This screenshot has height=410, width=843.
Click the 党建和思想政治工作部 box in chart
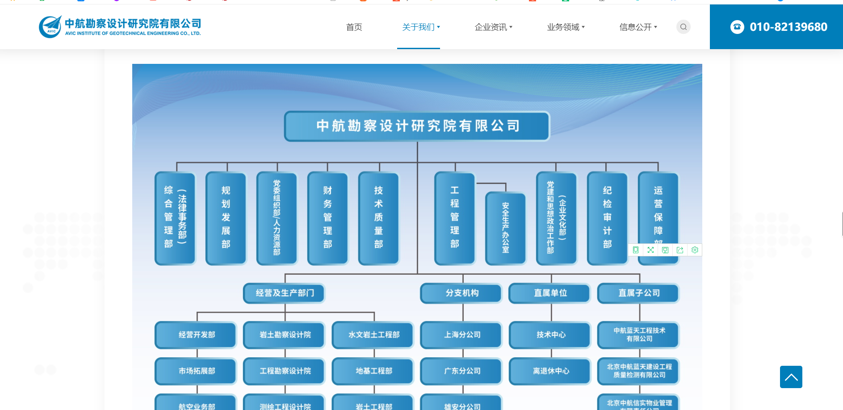pyautogui.click(x=557, y=218)
